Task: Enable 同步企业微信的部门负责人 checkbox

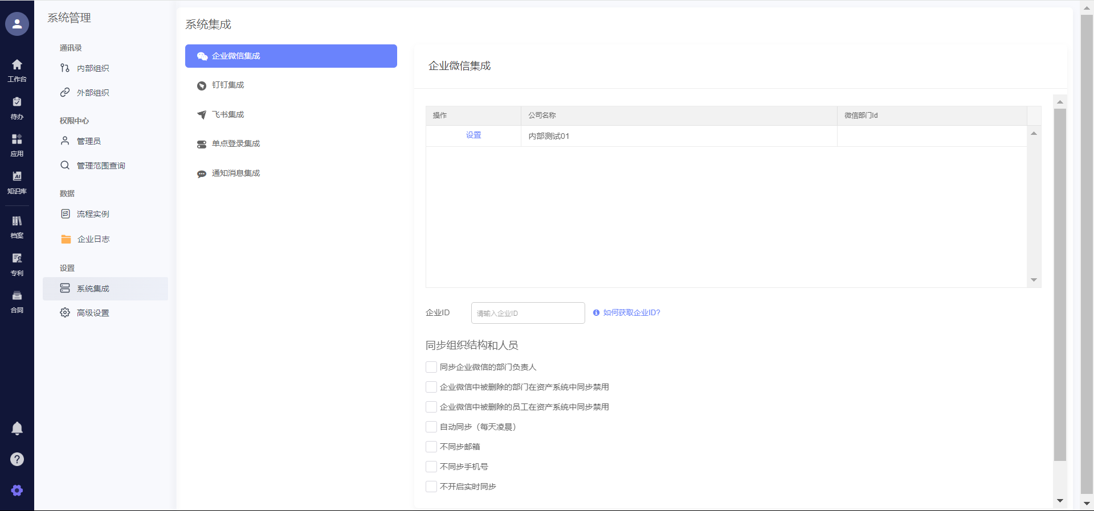Action: [431, 367]
